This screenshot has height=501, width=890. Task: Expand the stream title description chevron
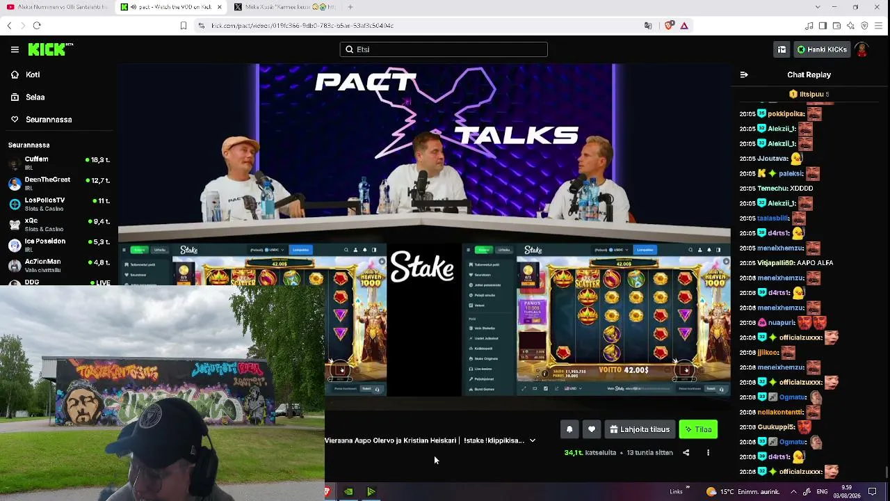[533, 440]
